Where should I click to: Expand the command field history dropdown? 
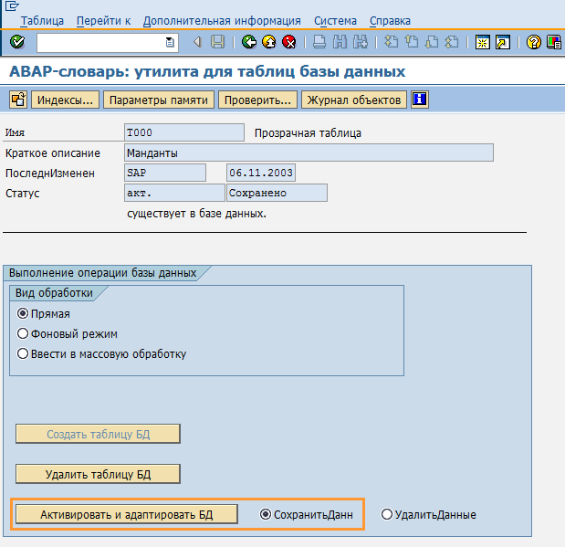click(170, 42)
